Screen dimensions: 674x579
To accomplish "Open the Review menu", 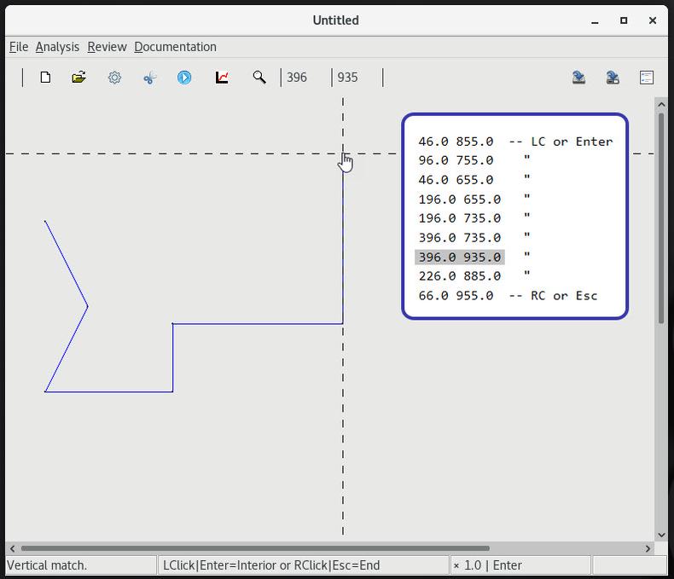I will [107, 47].
